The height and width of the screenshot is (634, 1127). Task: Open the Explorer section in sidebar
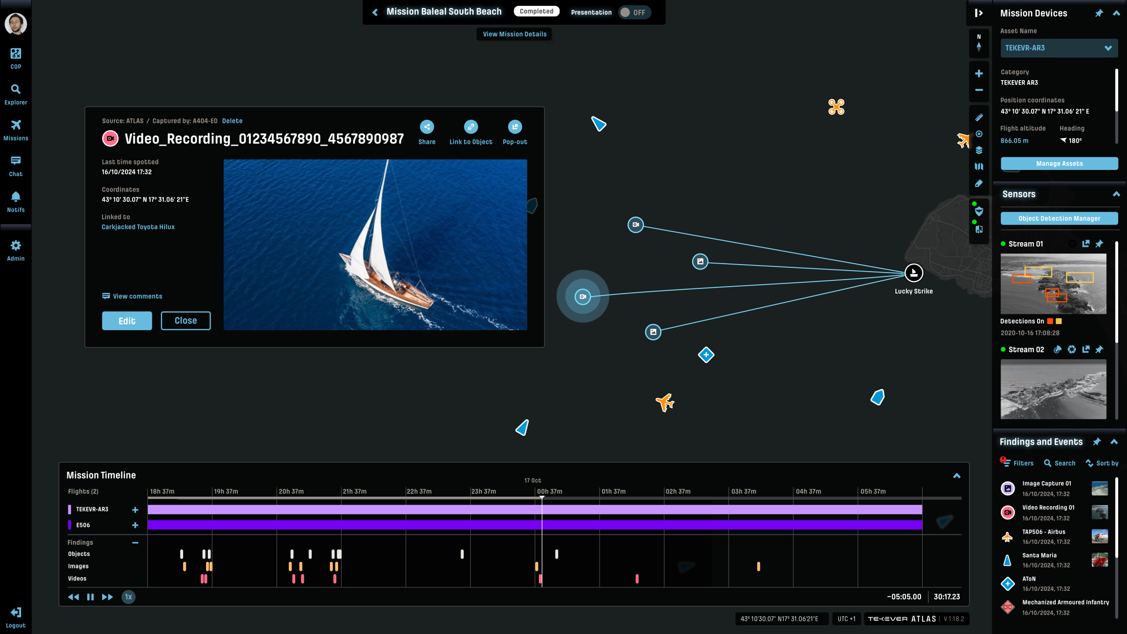pos(16,94)
